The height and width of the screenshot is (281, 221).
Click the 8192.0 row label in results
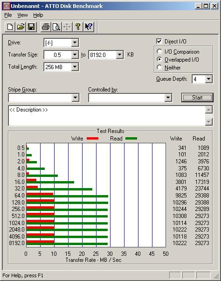click(17, 243)
